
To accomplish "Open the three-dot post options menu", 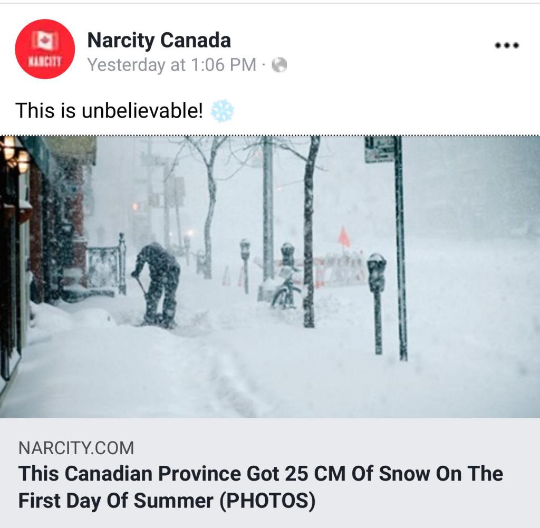I will point(507,45).
